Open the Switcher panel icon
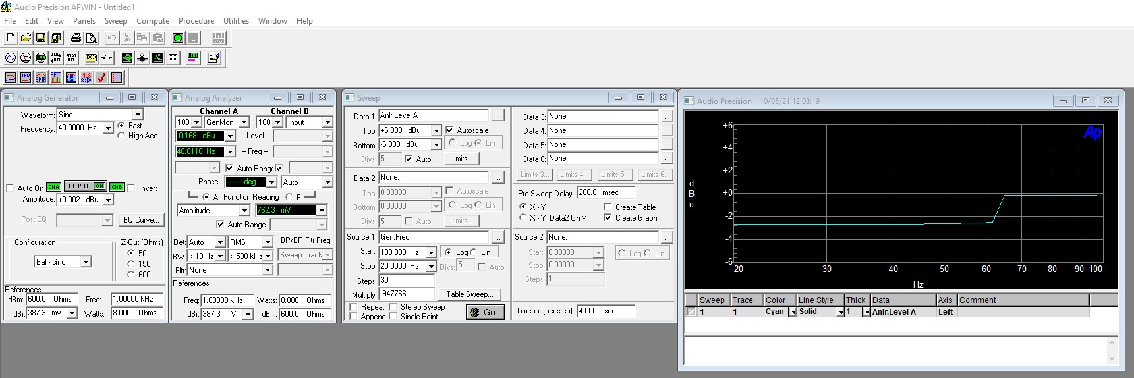The width and height of the screenshot is (1134, 378). pos(107,58)
